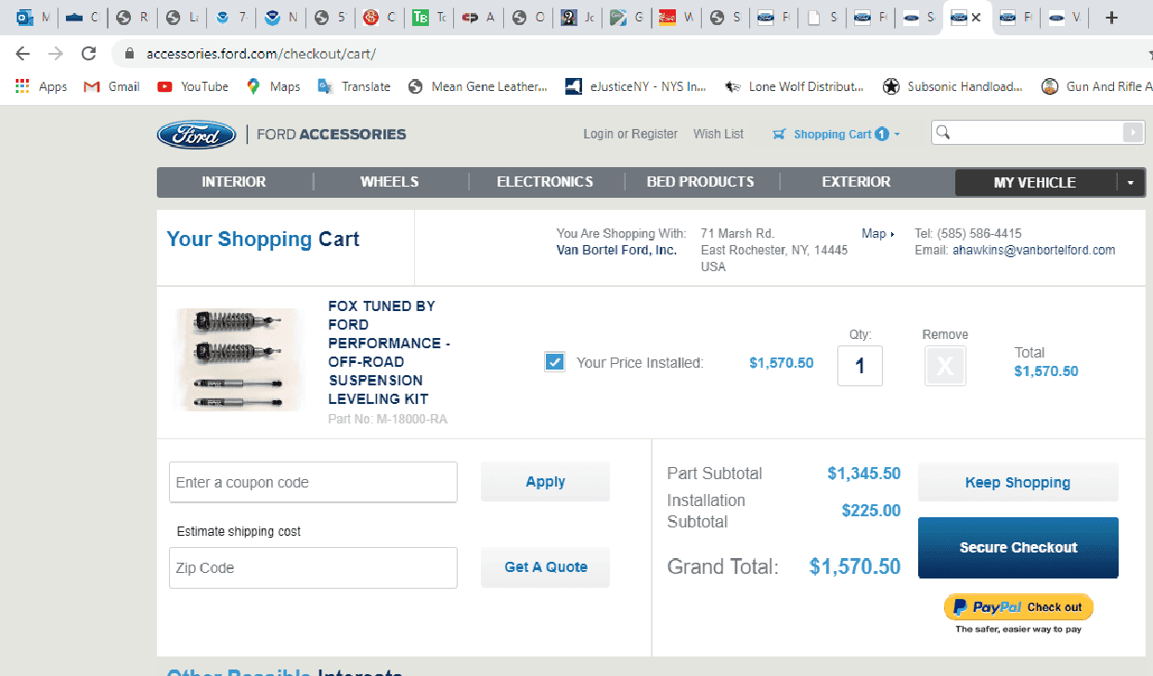Open the Exterior menu
The height and width of the screenshot is (676, 1153).
(856, 182)
